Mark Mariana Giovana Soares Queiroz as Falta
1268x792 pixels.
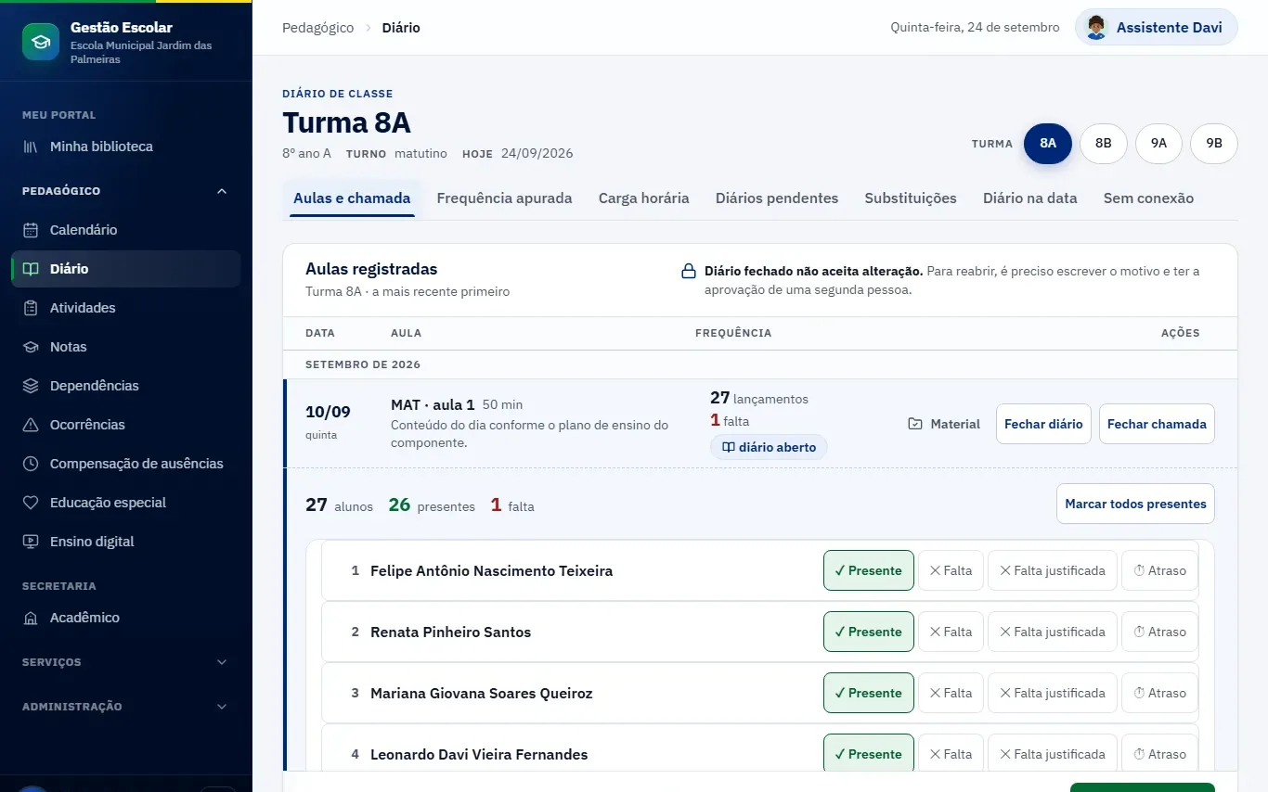click(x=951, y=693)
